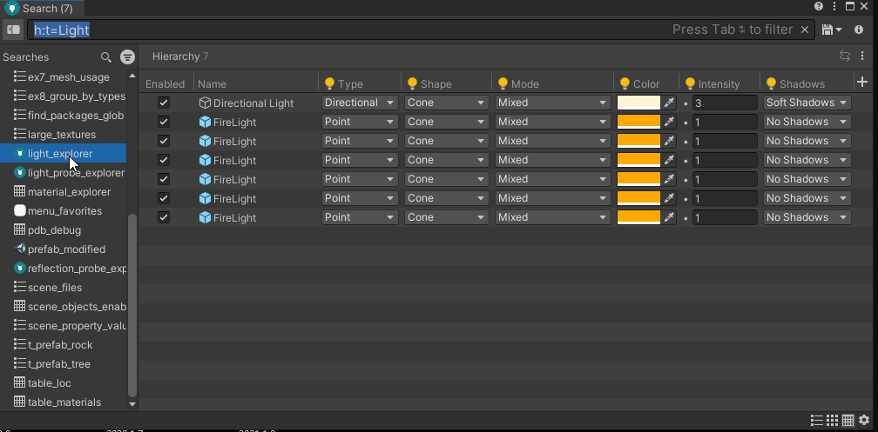Open Type dropdown for Directional Light
The width and height of the screenshot is (878, 432).
[359, 103]
